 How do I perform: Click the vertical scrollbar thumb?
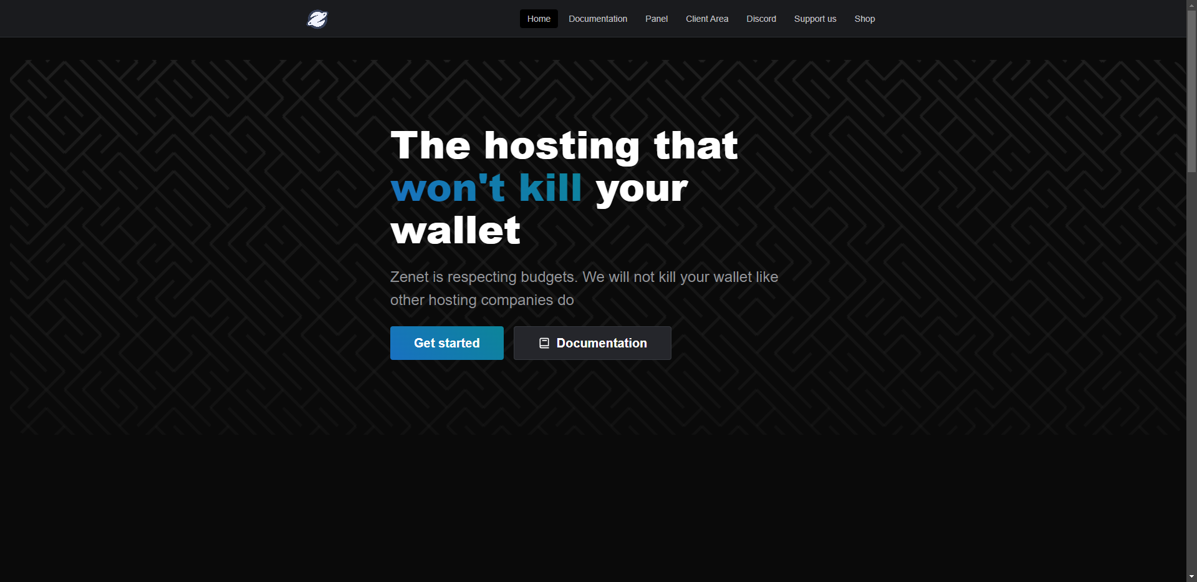click(x=1191, y=92)
